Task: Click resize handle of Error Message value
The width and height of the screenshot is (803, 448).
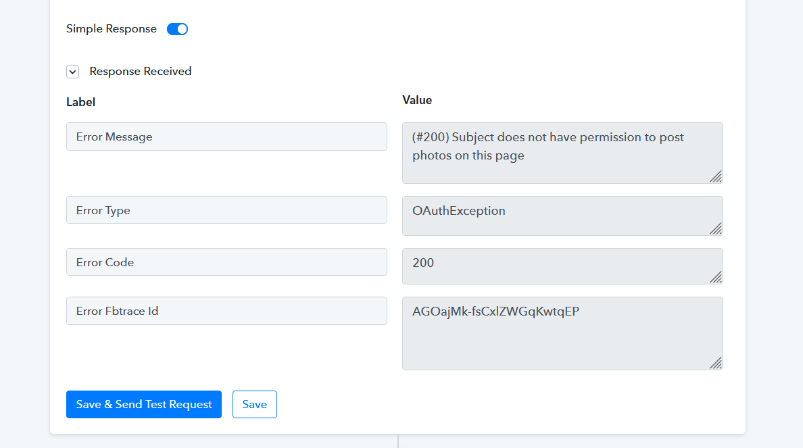Action: tap(716, 176)
